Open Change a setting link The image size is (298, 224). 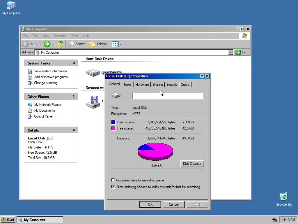46,83
